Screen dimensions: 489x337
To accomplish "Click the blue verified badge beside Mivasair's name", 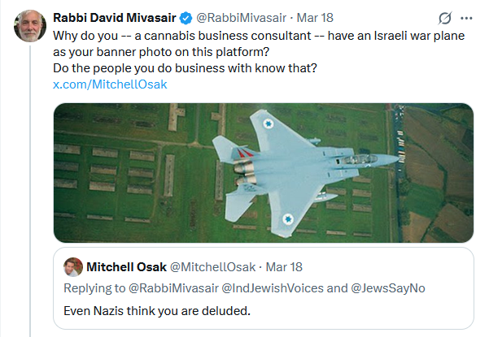I will pos(186,18).
